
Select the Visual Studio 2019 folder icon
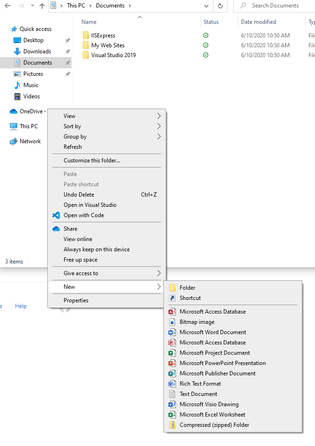click(86, 55)
